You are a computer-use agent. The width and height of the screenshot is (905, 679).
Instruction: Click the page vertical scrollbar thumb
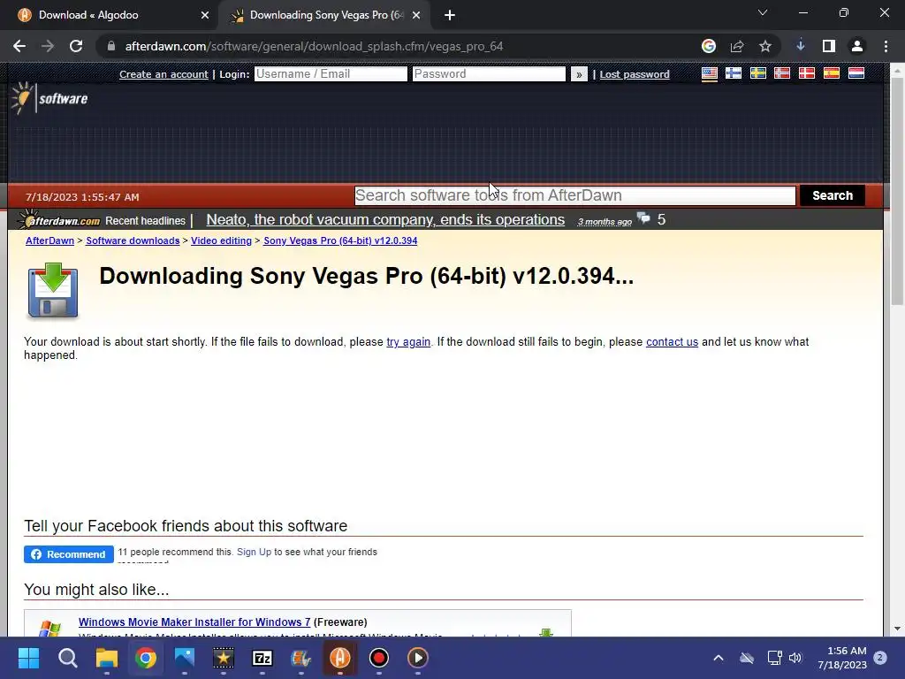[897, 191]
